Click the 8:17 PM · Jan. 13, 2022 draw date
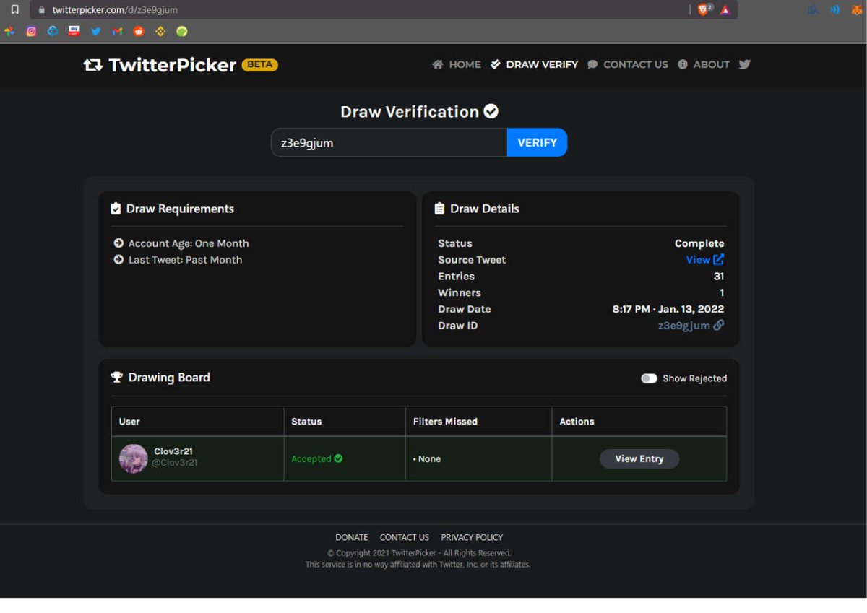Screen dimensions: 867x613 pos(668,309)
